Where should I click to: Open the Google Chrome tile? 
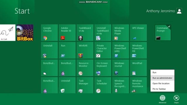tap(49, 33)
